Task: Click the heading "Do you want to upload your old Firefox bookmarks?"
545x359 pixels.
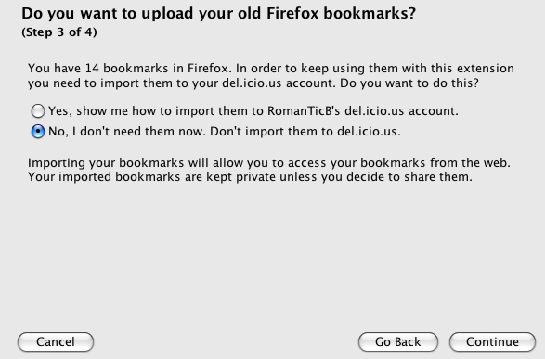Action: pyautogui.click(x=218, y=14)
